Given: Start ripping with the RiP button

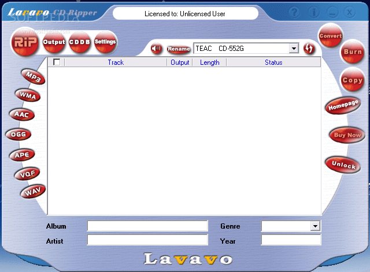Looking at the screenshot, I should tap(25, 42).
